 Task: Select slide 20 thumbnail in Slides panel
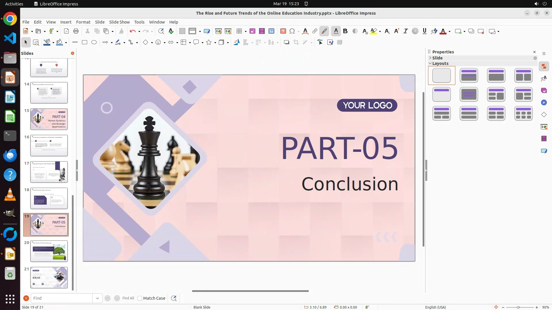[x=49, y=251]
